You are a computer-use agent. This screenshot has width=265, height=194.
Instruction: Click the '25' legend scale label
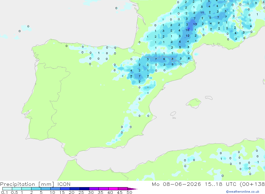pos(81,192)
